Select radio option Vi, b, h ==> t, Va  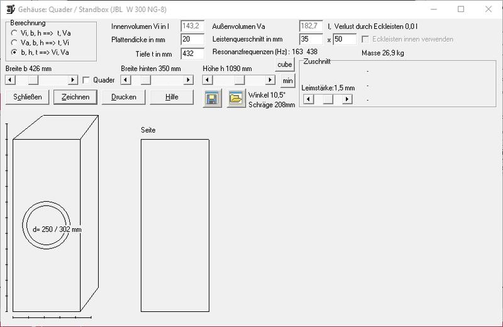click(x=14, y=32)
